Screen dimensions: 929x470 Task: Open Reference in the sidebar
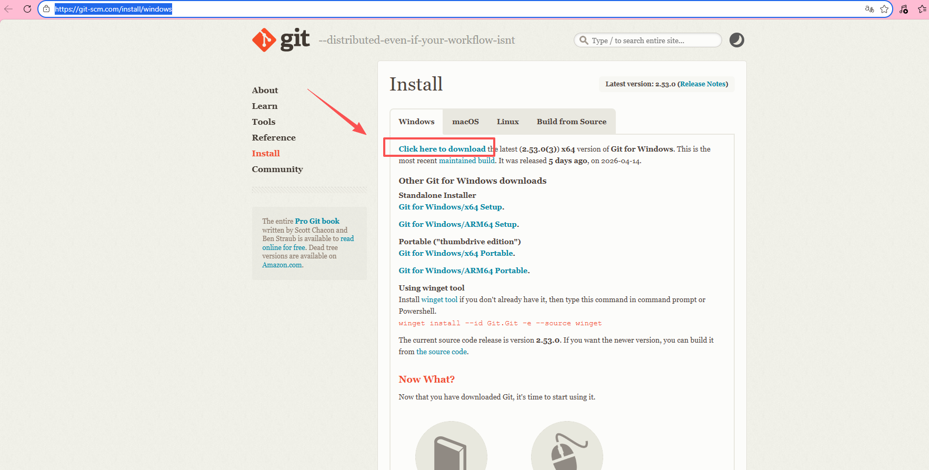pyautogui.click(x=274, y=138)
